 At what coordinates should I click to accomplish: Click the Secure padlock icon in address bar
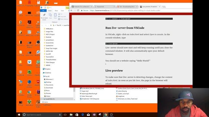click(x=82, y=10)
